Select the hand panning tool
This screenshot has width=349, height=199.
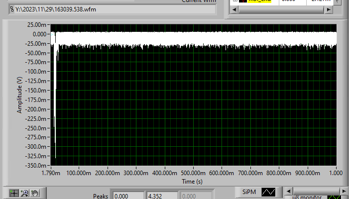click(x=35, y=193)
